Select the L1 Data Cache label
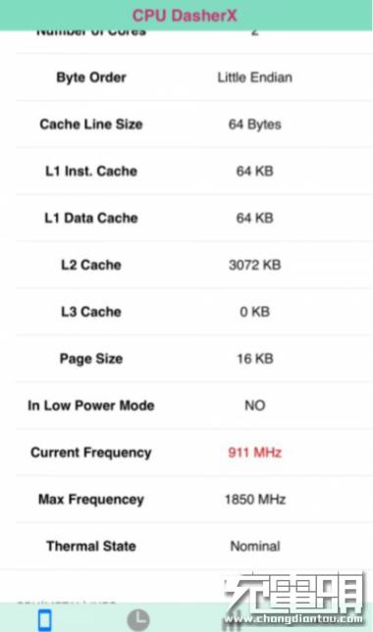The image size is (373, 632). point(91,218)
